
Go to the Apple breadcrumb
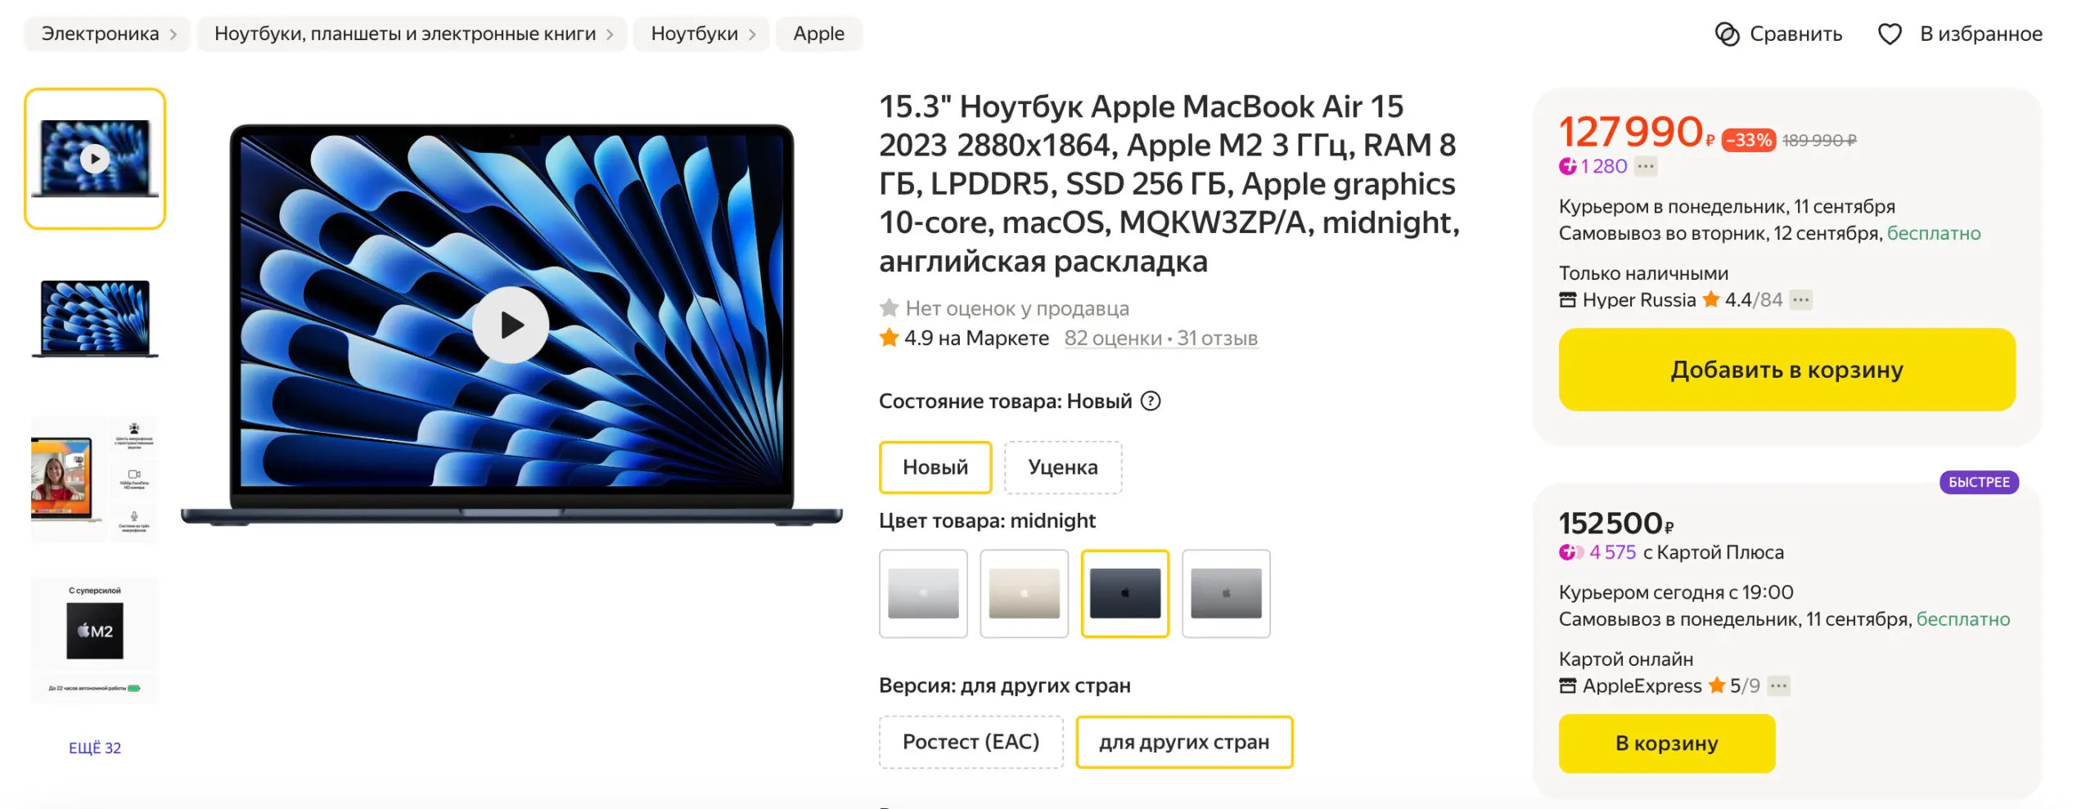pos(818,34)
